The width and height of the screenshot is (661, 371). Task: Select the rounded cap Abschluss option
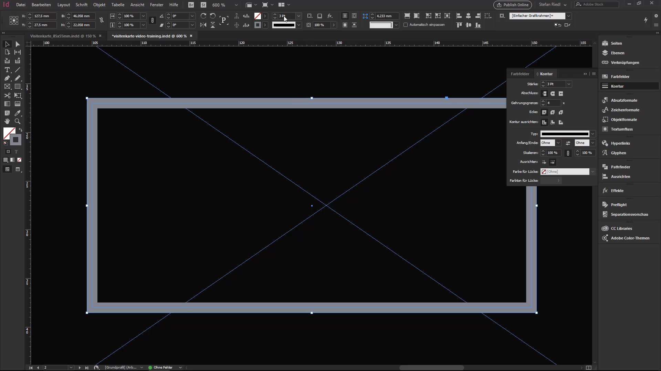pos(553,93)
